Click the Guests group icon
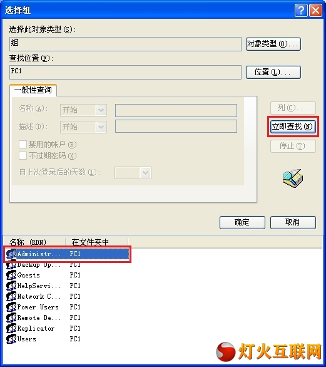 coord(11,275)
